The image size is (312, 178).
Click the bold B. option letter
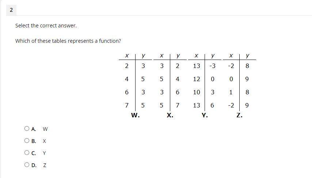tap(34, 141)
